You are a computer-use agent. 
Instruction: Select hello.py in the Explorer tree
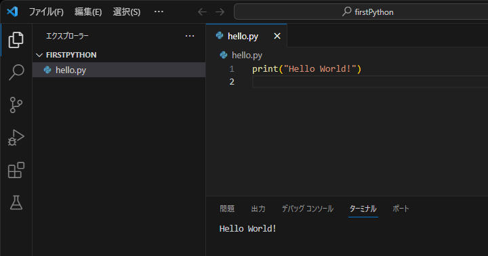tap(119, 70)
